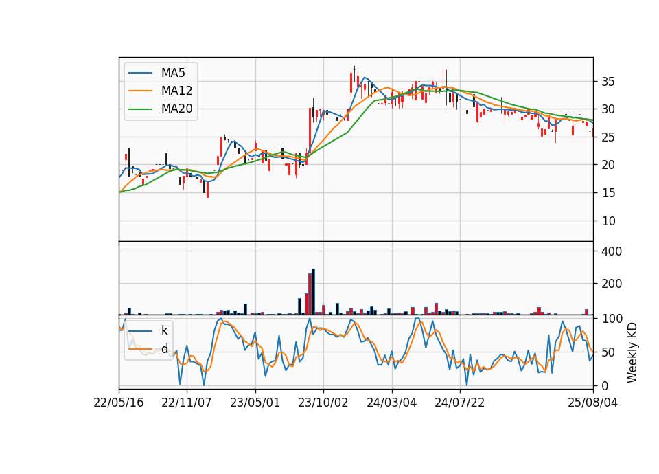659x474 pixels.
Task: Click the 24/03/04 date tick label
Action: pyautogui.click(x=392, y=403)
